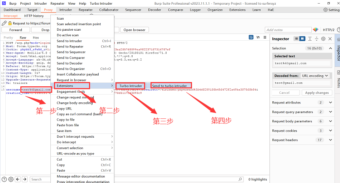This screenshot has width=340, height=183.
Task: Click the expand all sections icon in Inspector
Action: pos(310,39)
